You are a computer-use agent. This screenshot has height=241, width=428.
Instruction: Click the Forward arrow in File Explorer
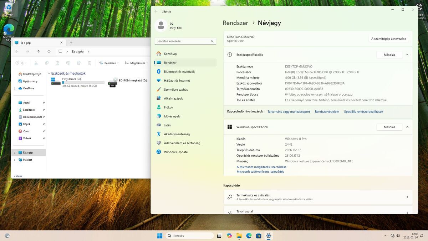point(27,51)
